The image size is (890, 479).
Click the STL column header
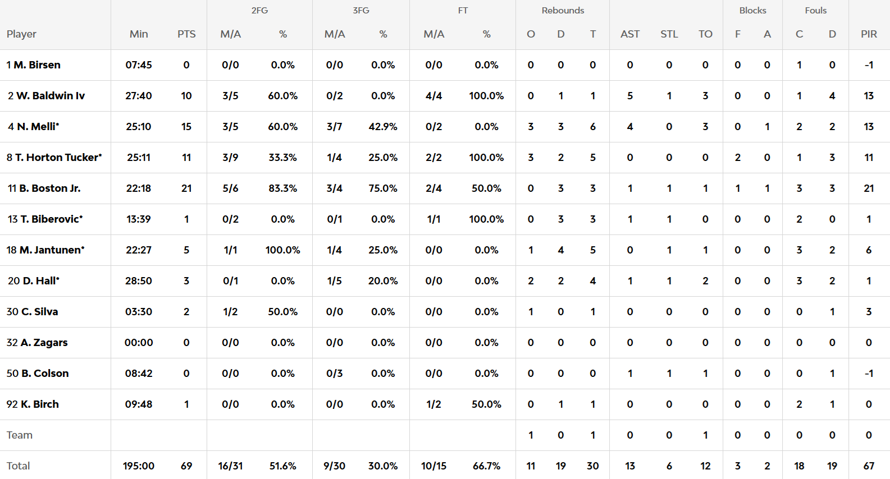[669, 34]
